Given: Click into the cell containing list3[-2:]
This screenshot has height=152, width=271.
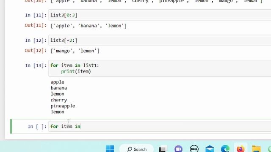Looking at the screenshot, I should pos(160,41).
